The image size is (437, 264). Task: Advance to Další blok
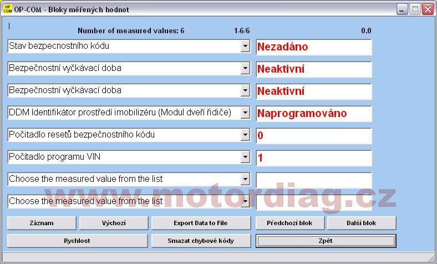pos(362,223)
